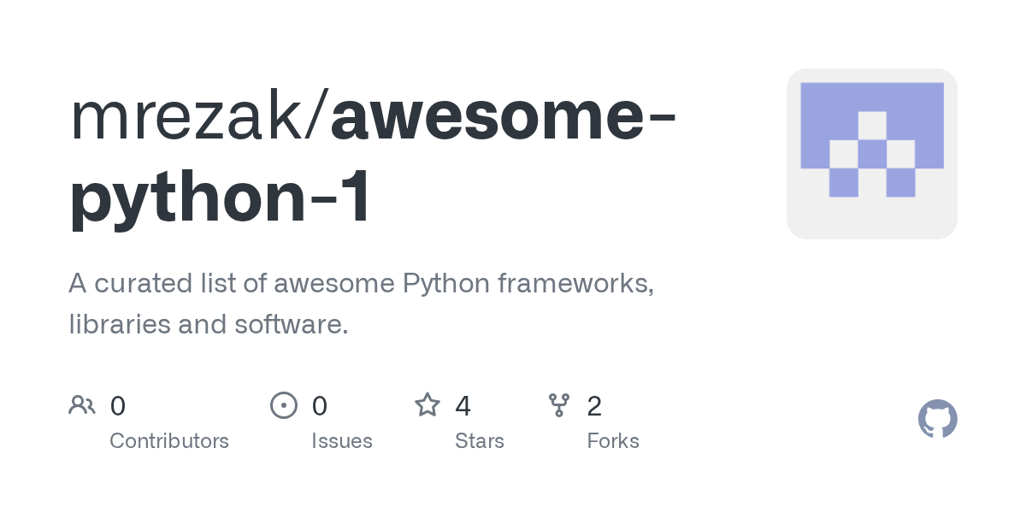
Task: Click the slash between owner and repo name
Action: click(x=318, y=116)
